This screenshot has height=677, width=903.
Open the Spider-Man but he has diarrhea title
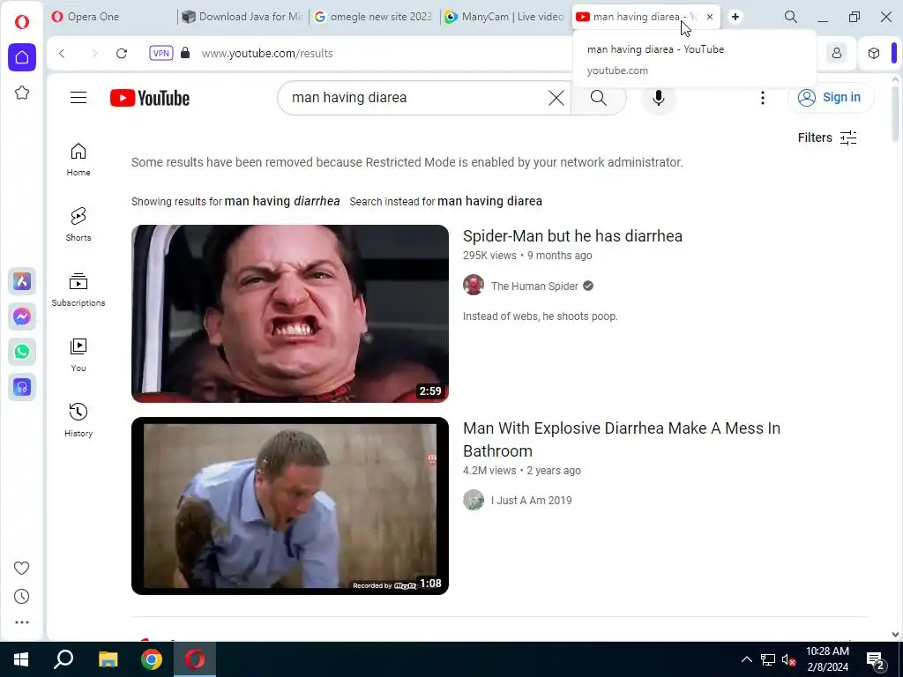point(572,236)
